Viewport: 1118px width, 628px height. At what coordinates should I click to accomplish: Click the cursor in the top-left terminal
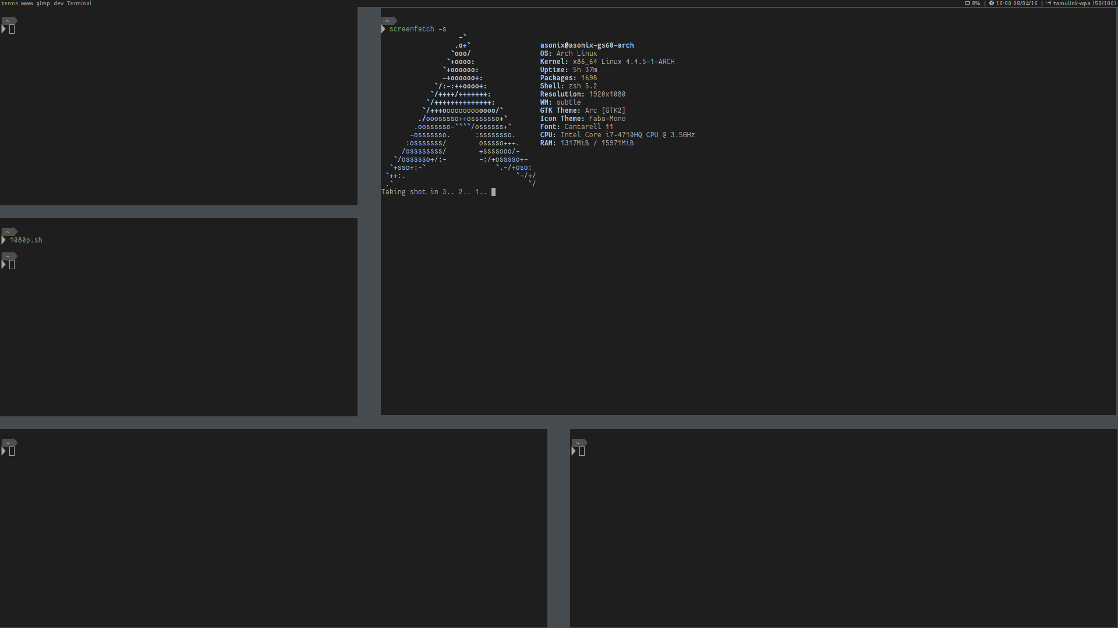pos(12,29)
